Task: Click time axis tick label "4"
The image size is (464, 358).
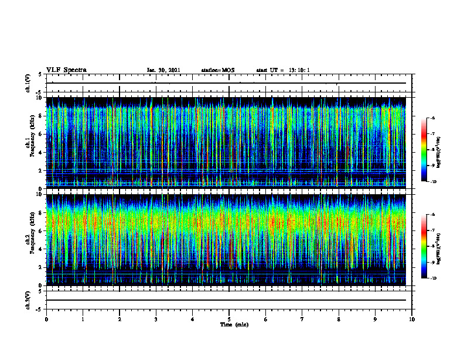Action: coord(193,319)
